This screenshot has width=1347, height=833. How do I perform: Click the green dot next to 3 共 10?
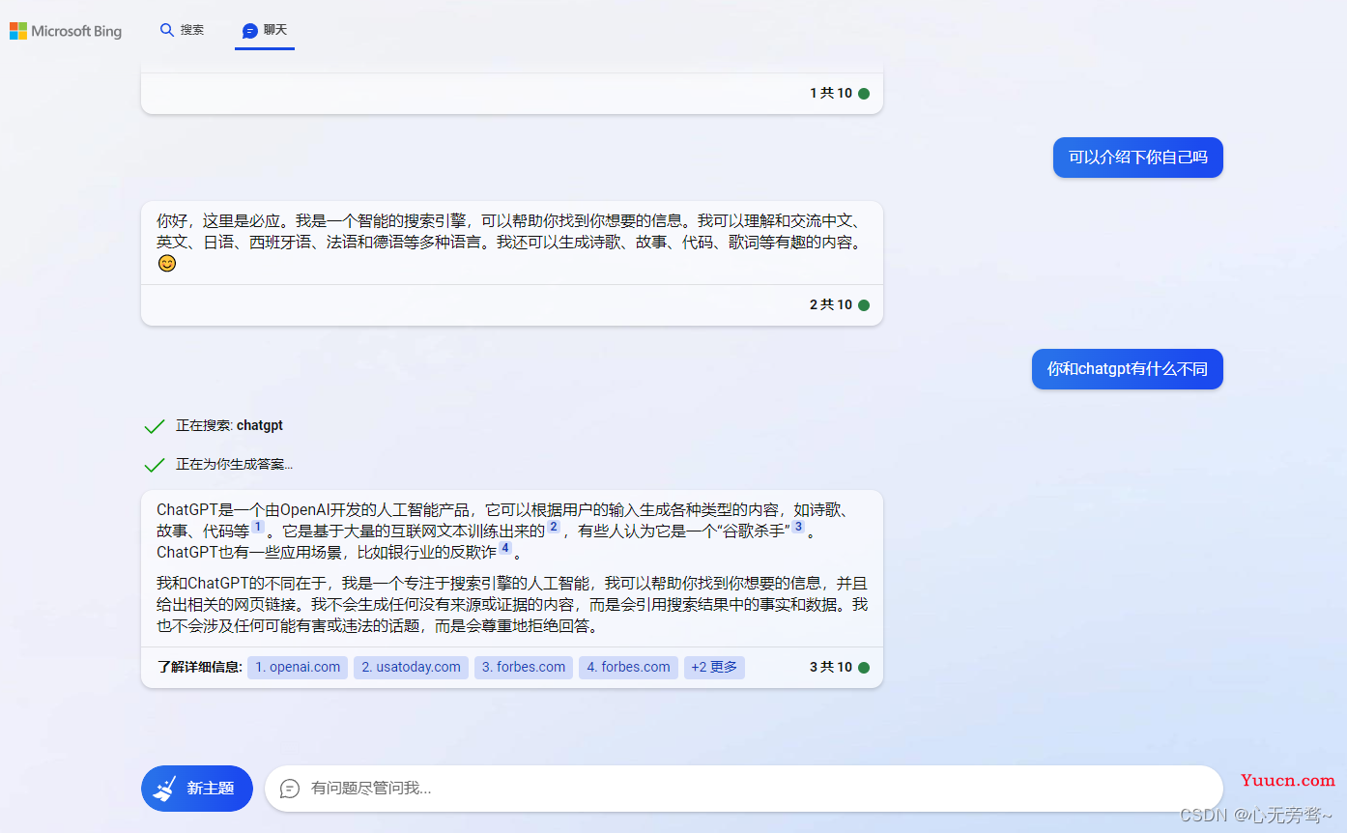click(x=864, y=668)
